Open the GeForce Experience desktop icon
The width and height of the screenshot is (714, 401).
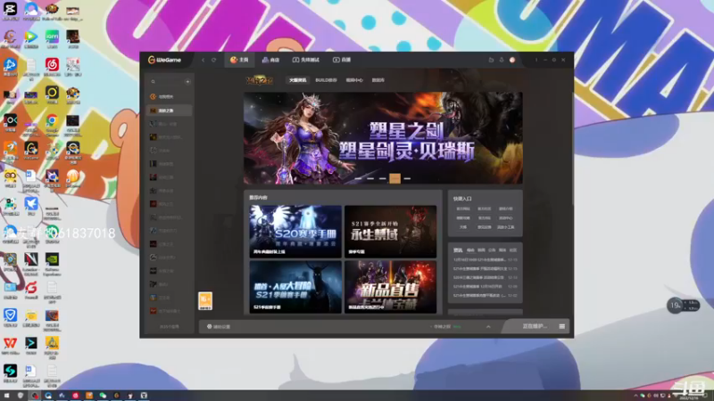[52, 265]
